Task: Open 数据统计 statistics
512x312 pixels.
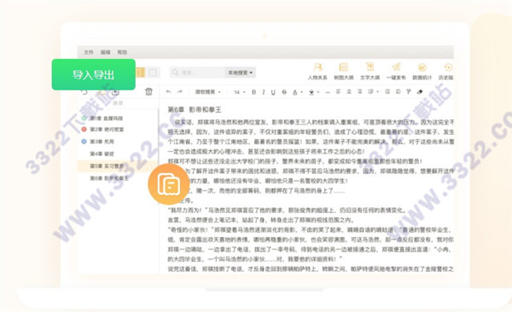Action: click(422, 71)
